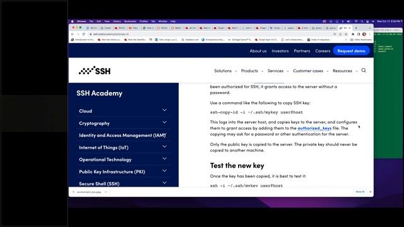Open the Window menu

163,21
